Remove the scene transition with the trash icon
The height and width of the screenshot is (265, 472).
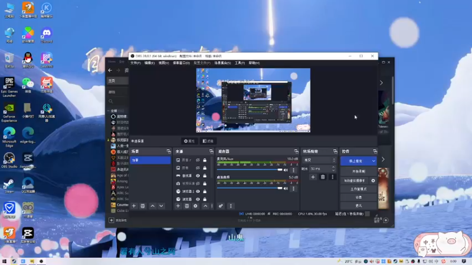[x=323, y=177]
